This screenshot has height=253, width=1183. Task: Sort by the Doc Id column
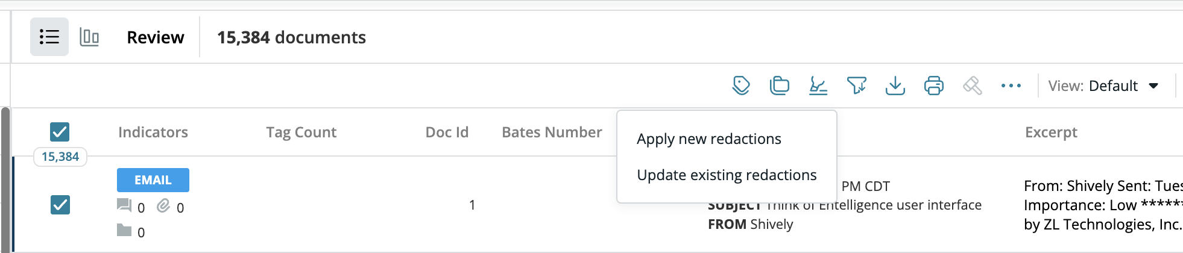point(447,132)
